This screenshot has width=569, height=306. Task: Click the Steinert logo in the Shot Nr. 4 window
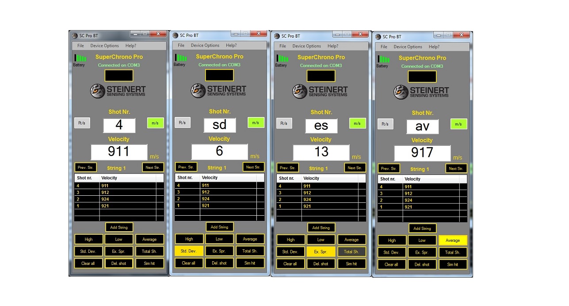click(98, 91)
